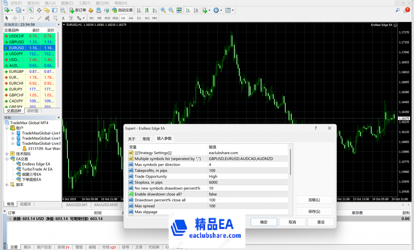This screenshot has width=414, height=250.
Task: Click the New Order toolbar button
Action: 77,10
